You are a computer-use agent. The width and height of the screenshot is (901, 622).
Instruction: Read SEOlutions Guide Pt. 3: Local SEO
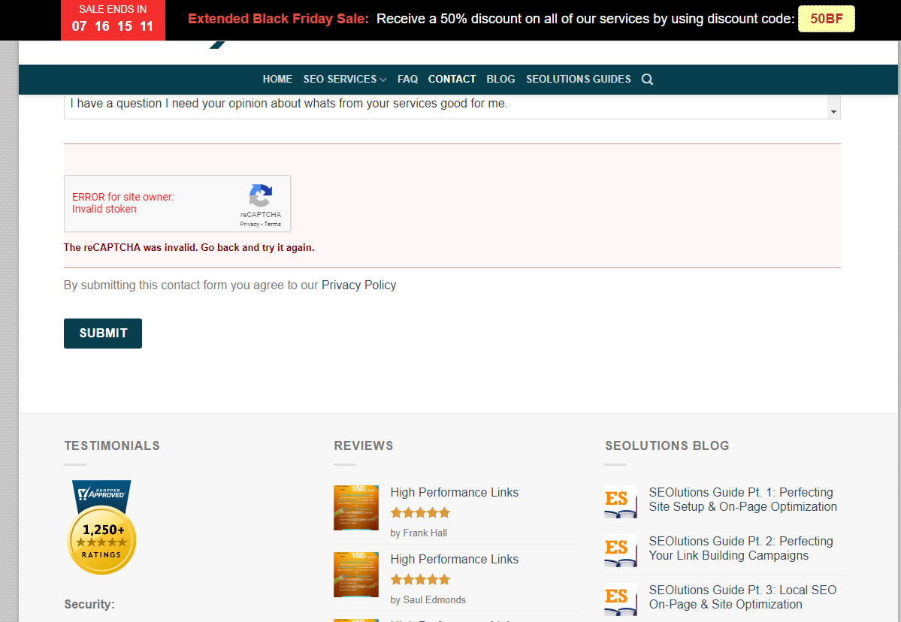pyautogui.click(x=742, y=597)
